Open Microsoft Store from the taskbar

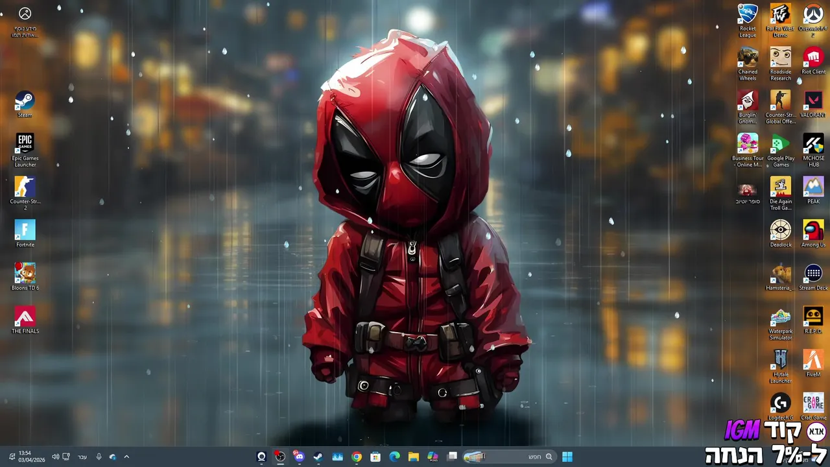[375, 457]
